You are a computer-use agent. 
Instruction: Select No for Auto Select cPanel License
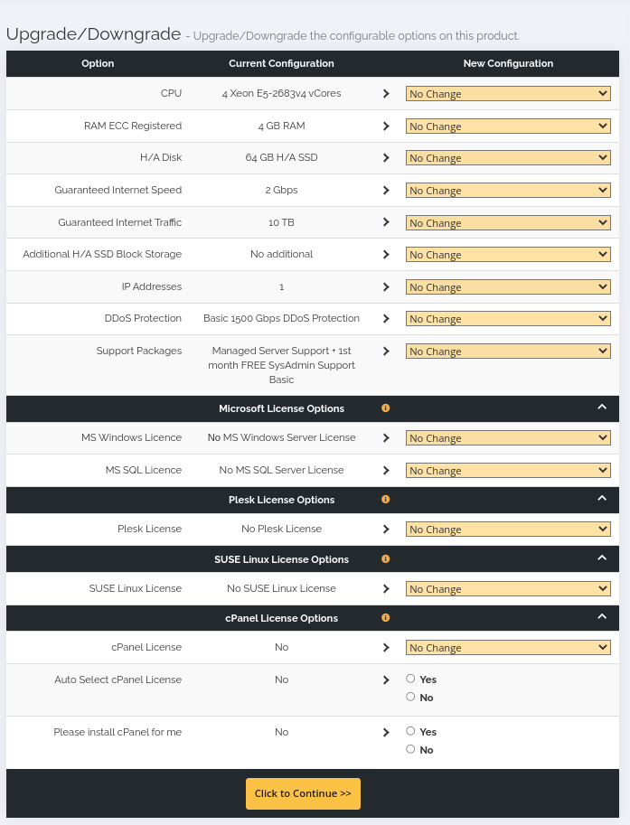[410, 697]
